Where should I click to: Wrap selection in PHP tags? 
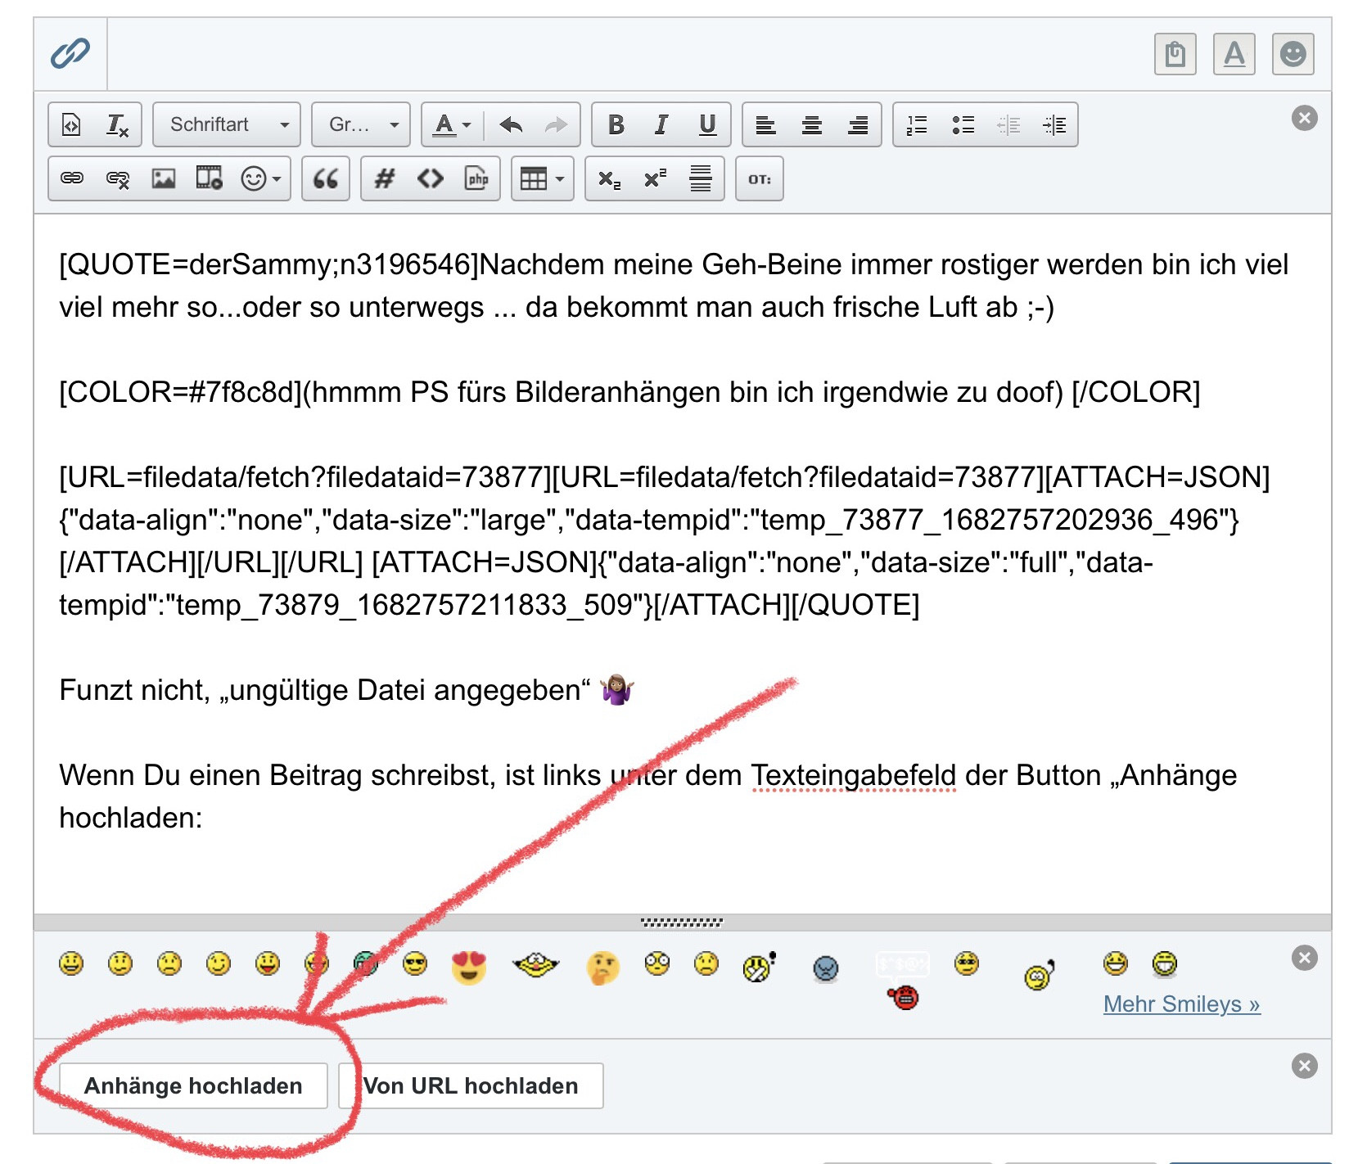coord(476,178)
